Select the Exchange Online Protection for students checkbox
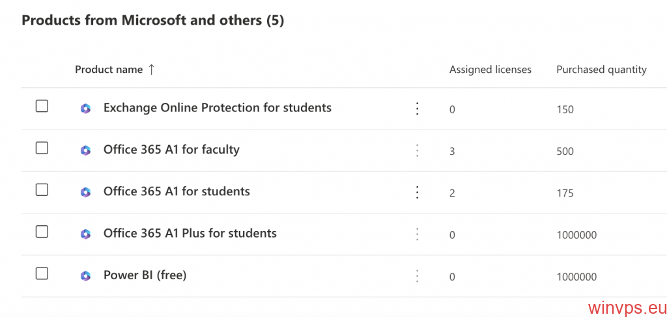This screenshot has width=667, height=317. 42,106
